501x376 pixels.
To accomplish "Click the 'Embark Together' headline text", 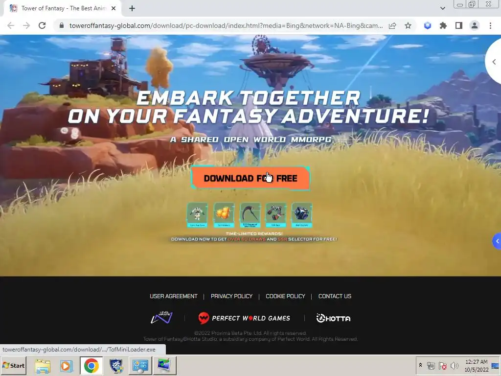I will 249,98.
